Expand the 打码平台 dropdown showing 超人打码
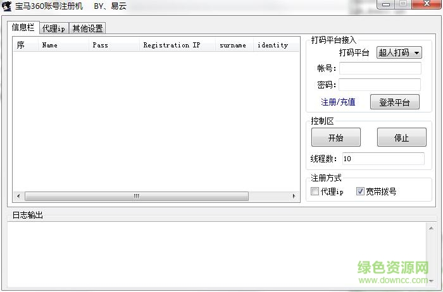The width and height of the screenshot is (443, 292). point(399,52)
